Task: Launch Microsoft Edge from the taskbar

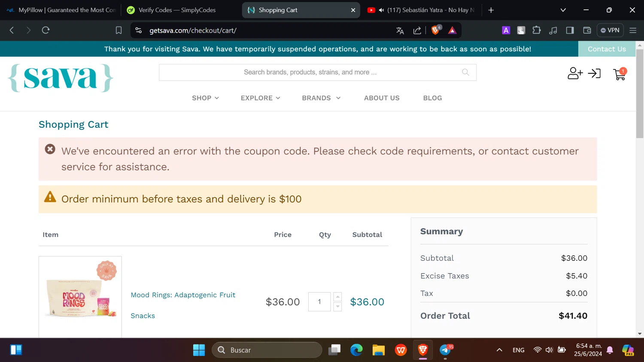Action: click(356, 350)
